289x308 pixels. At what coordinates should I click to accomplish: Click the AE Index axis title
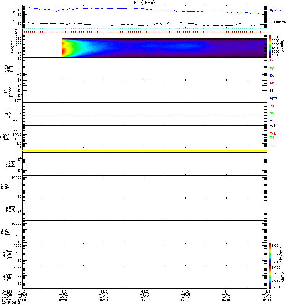pos(14,17)
